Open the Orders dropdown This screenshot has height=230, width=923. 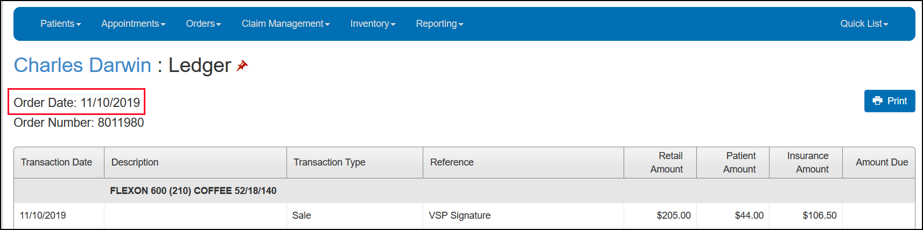point(204,24)
